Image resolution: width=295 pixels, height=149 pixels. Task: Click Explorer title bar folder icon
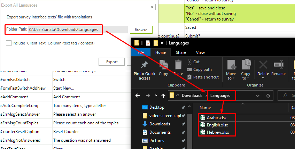[137, 43]
